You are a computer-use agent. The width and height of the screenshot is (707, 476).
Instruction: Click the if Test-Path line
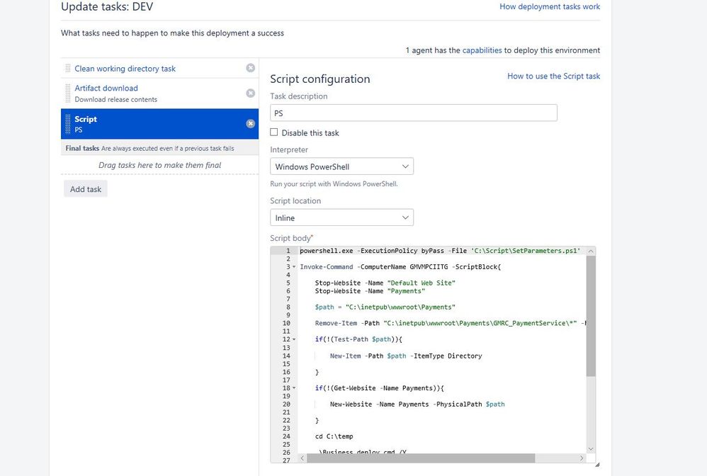[358, 339]
